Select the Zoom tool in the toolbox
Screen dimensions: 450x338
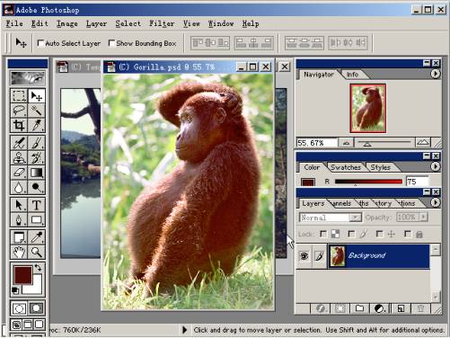[37, 252]
